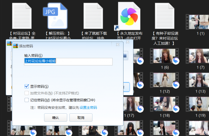Open the 有种子却没速度 text file icon
The width and height of the screenshot is (209, 136).
pos(165,16)
